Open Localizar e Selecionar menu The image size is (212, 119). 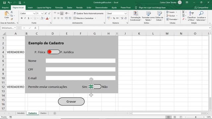coord(201,16)
